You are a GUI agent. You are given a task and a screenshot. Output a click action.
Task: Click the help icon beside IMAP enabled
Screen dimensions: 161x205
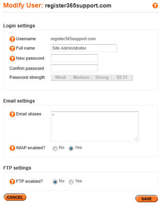coord(12,148)
